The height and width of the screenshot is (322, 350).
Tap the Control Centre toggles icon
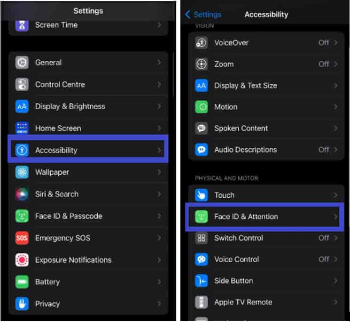point(22,84)
